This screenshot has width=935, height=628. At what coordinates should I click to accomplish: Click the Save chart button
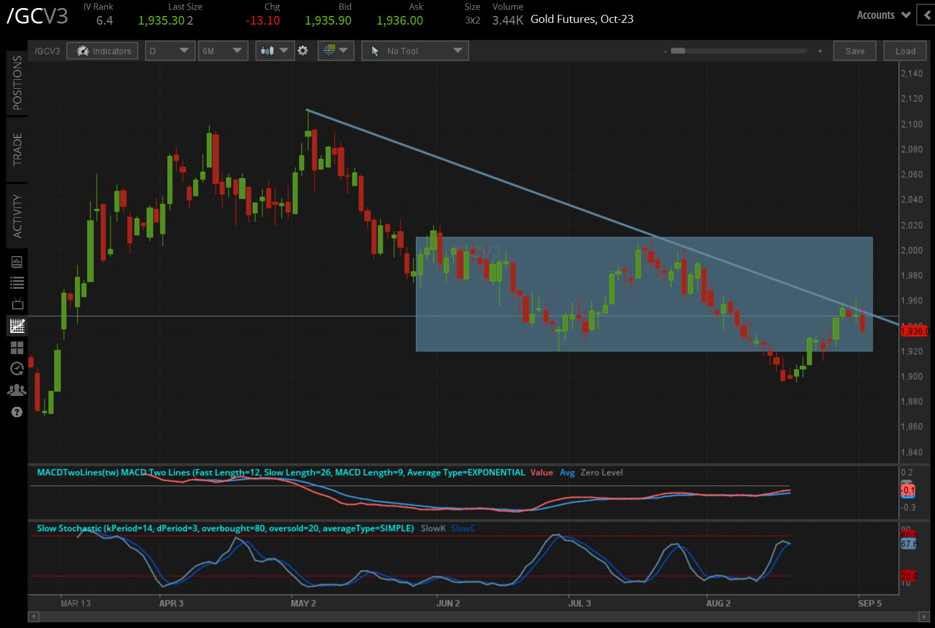(x=855, y=51)
